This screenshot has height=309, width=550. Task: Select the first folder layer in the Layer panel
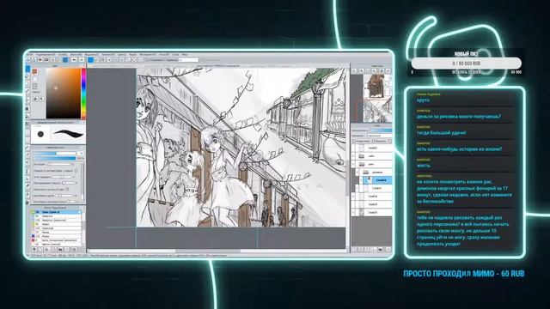372,156
